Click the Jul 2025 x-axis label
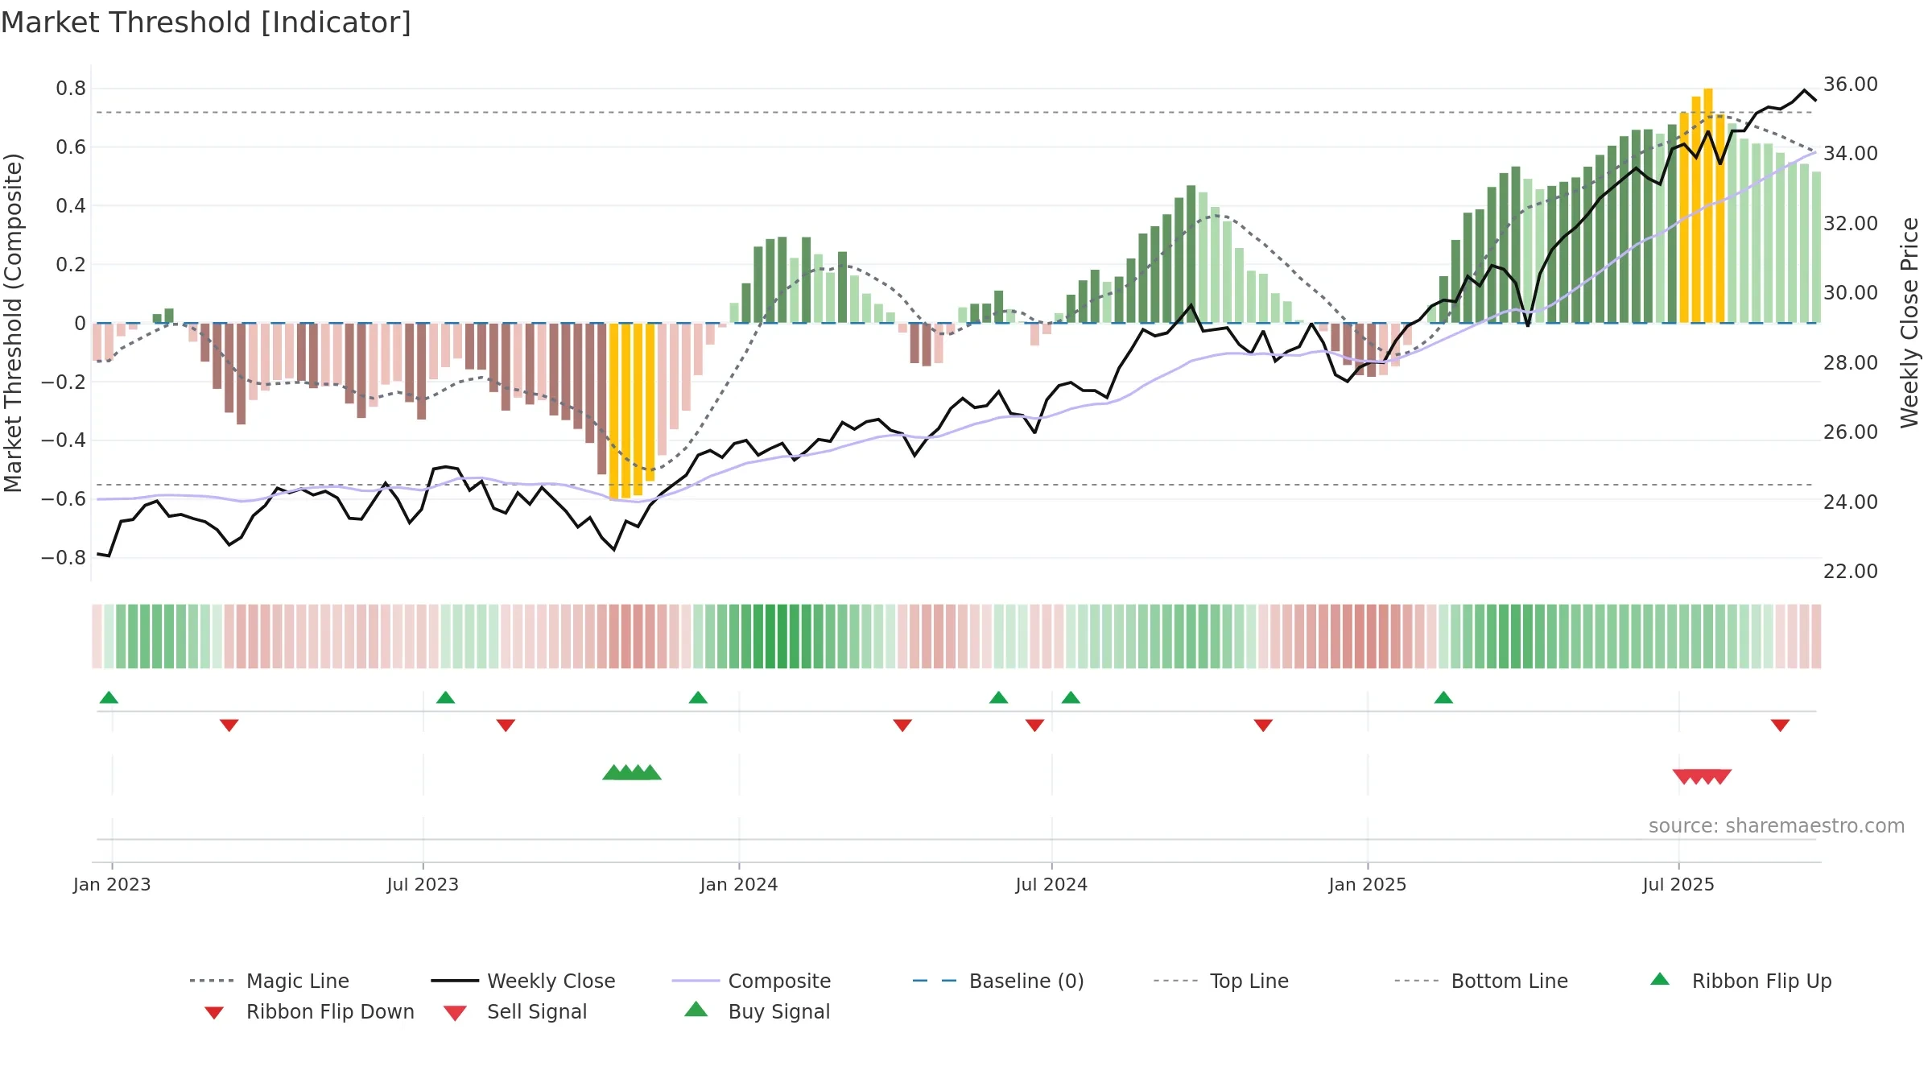Image resolution: width=1932 pixels, height=1087 pixels. (x=1678, y=884)
